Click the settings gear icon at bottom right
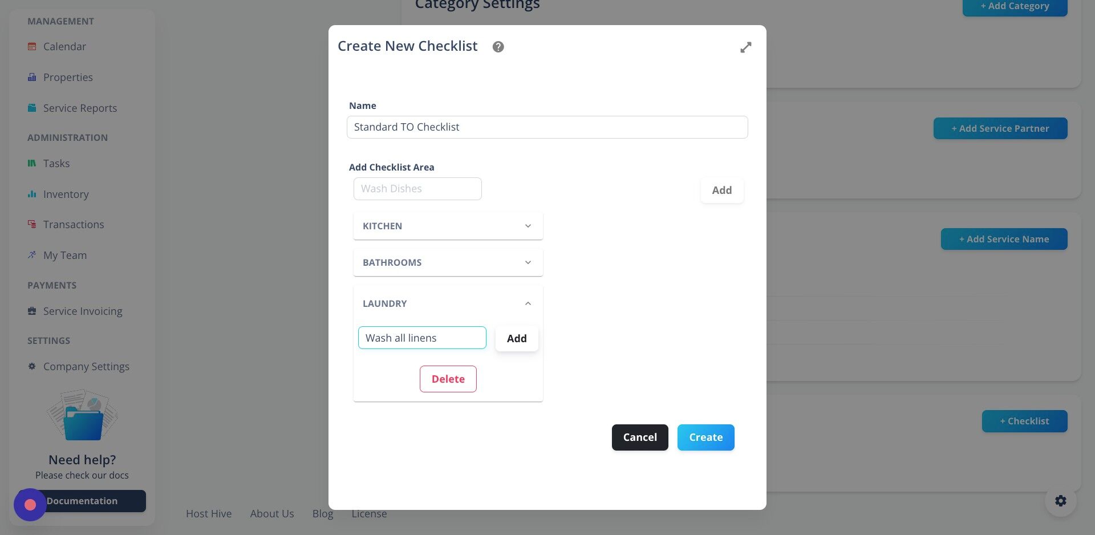 pyautogui.click(x=1060, y=501)
